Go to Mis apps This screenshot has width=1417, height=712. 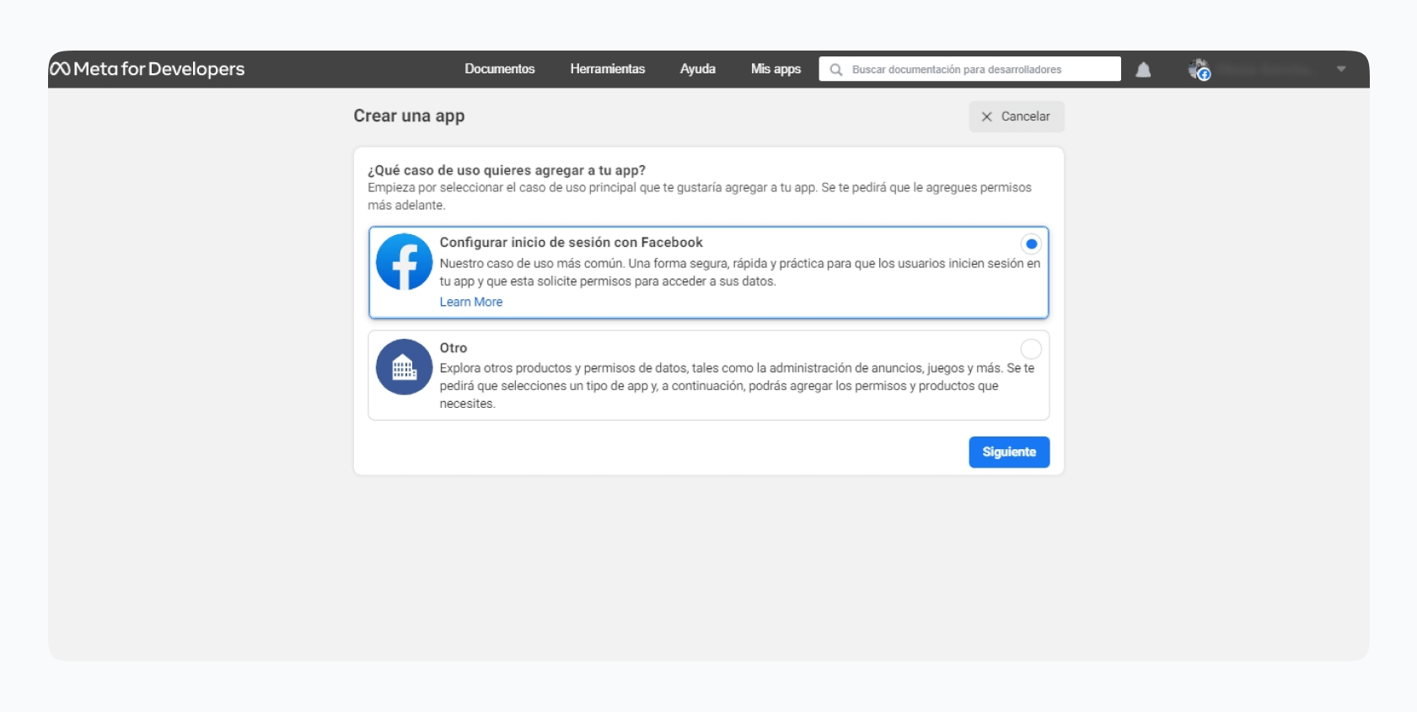[x=776, y=69]
